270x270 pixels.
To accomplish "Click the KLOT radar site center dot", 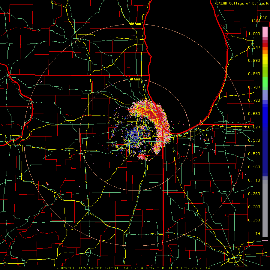I will tap(135, 135).
